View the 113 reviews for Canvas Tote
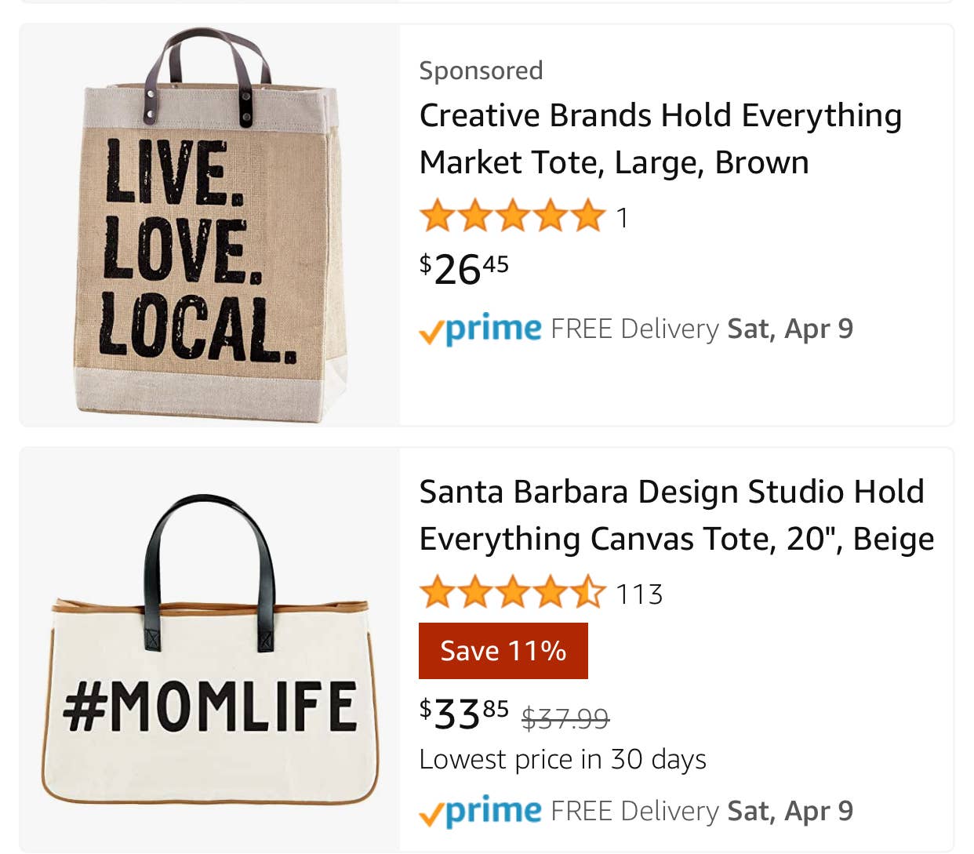This screenshot has height=854, width=974. point(639,594)
